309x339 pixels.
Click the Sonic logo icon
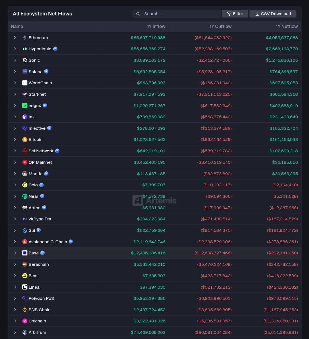tap(25, 60)
